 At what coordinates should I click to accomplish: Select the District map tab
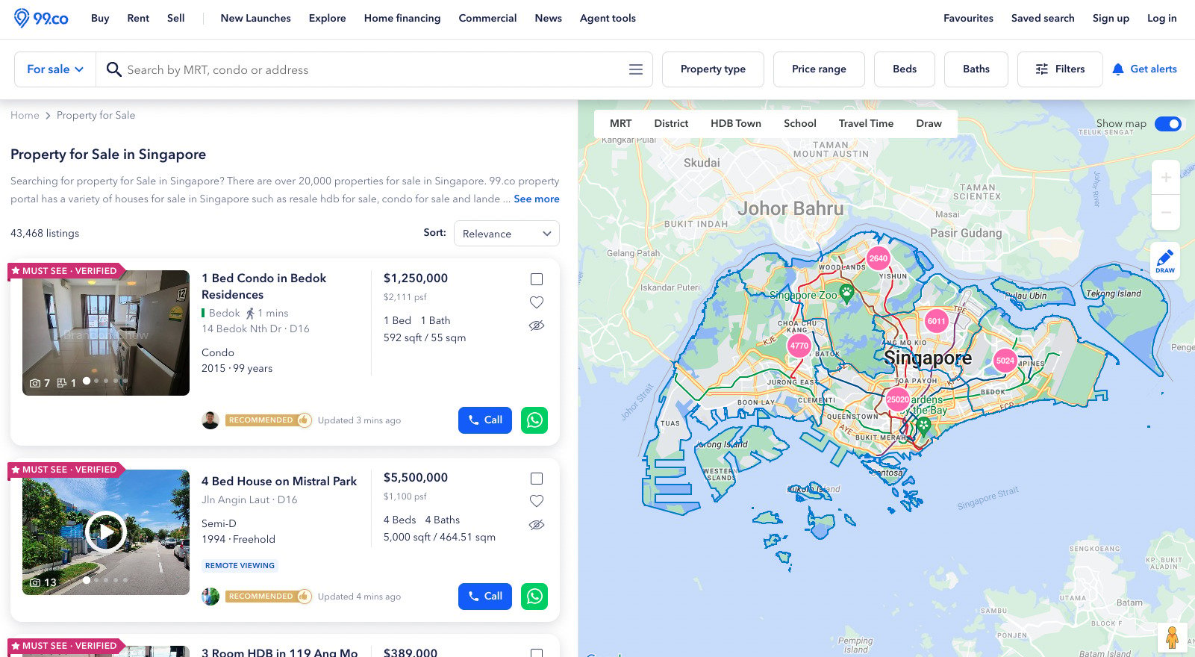pyautogui.click(x=671, y=123)
